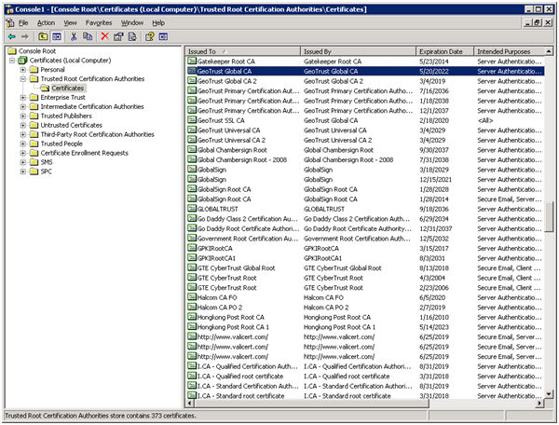
Task: Click the Copy toolbar icon
Action: pyautogui.click(x=88, y=36)
